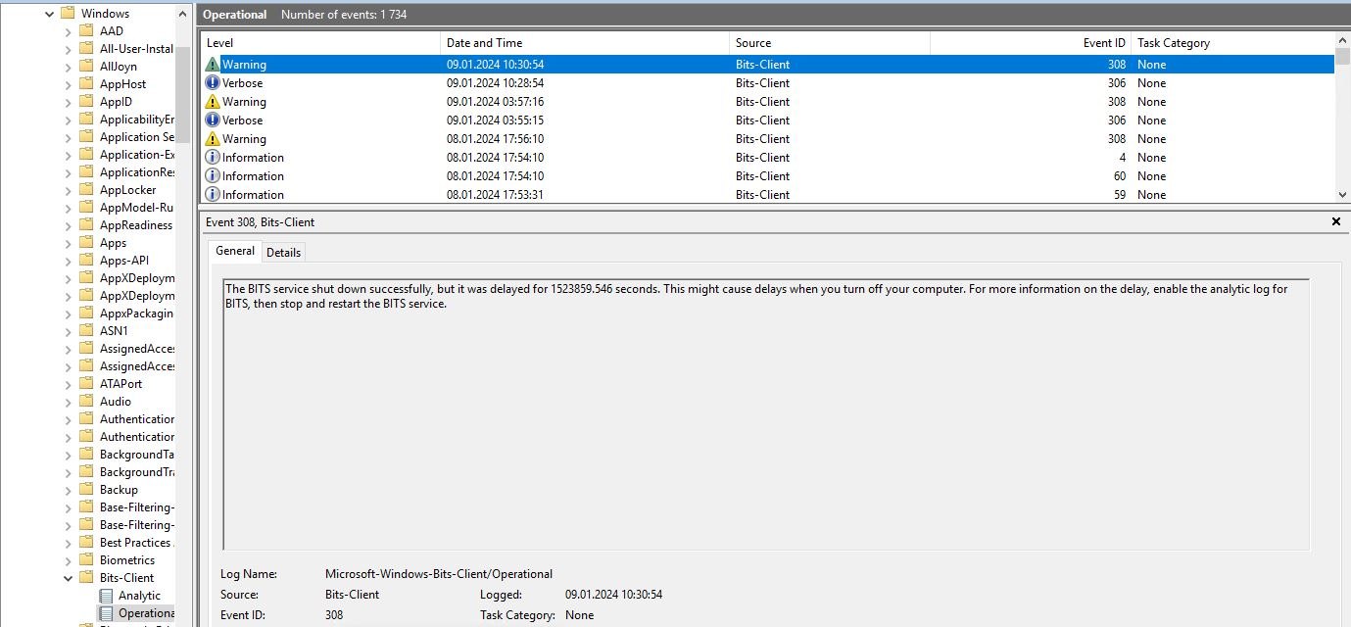Click the event list scroll down arrow
Image resolution: width=1351 pixels, height=627 pixels.
click(x=1342, y=195)
